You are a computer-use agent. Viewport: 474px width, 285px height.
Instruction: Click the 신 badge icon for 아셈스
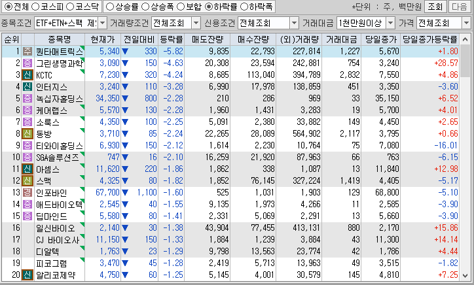27,169
